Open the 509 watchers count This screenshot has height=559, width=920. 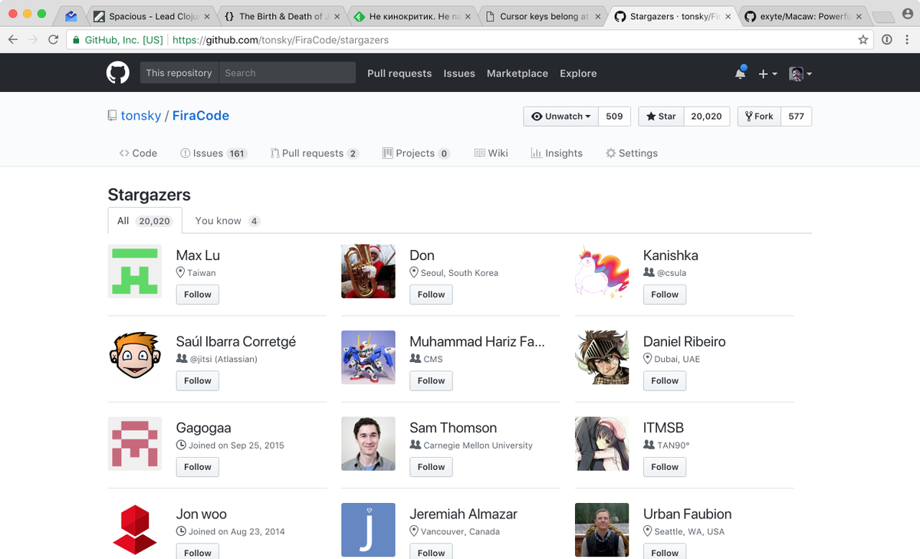[614, 117]
